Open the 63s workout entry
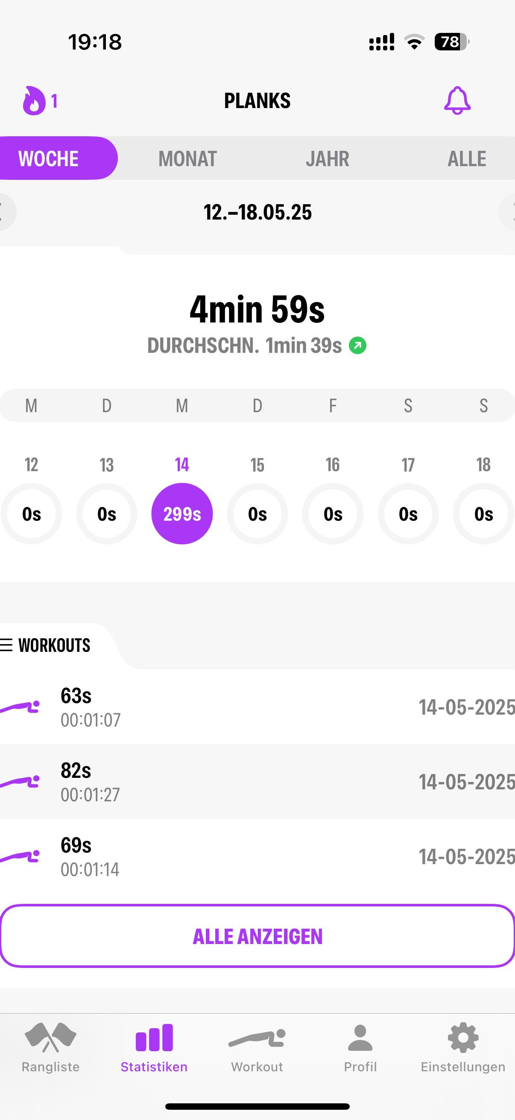Screen dimensions: 515x1120 click(257, 707)
